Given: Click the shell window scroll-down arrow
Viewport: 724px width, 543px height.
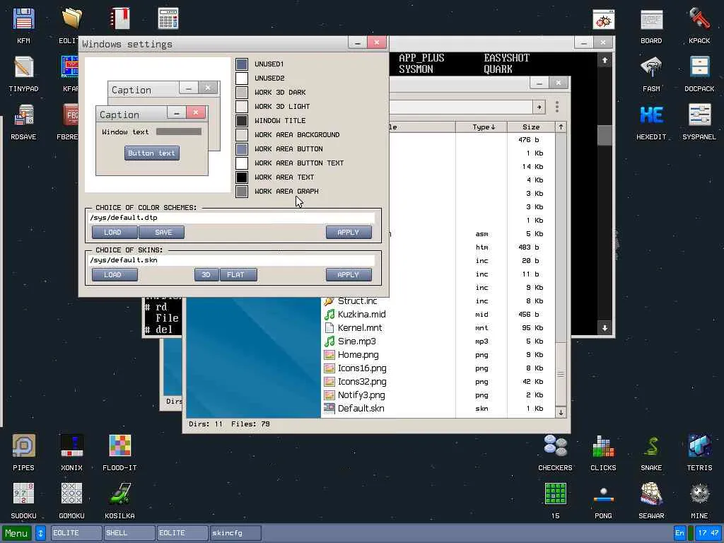Looking at the screenshot, I should (x=605, y=328).
